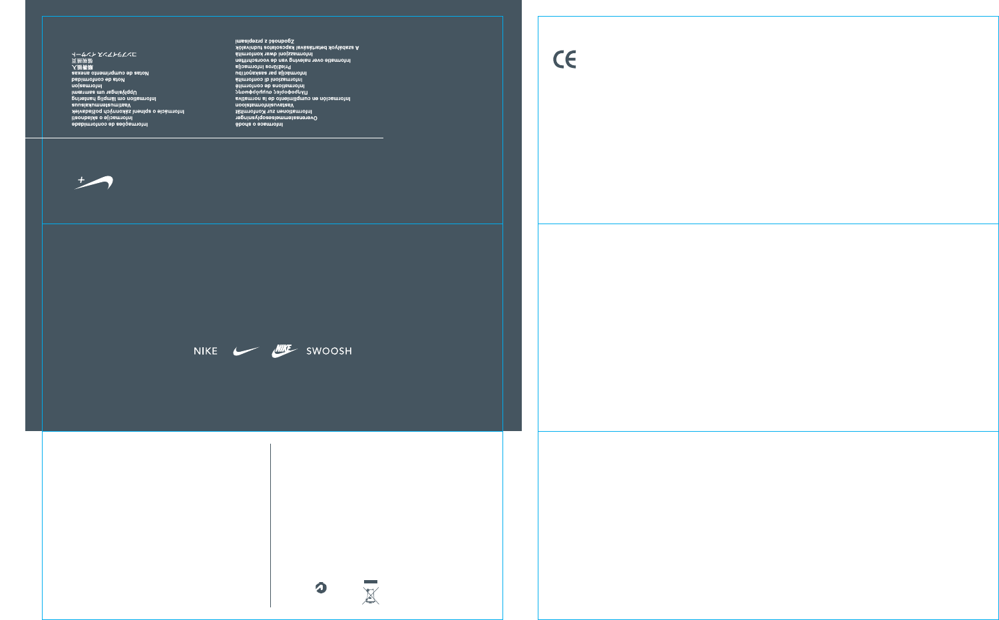Select 'A szabályok betartásával kapcsolatos tudnivalók'
Viewport: 999px width, 620px height.
(297, 47)
